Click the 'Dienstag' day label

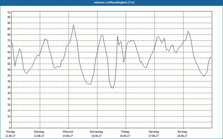(39, 132)
